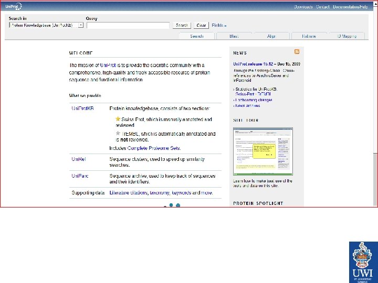Switch to the Search tab
The width and height of the screenshot is (378, 283).
197,36
